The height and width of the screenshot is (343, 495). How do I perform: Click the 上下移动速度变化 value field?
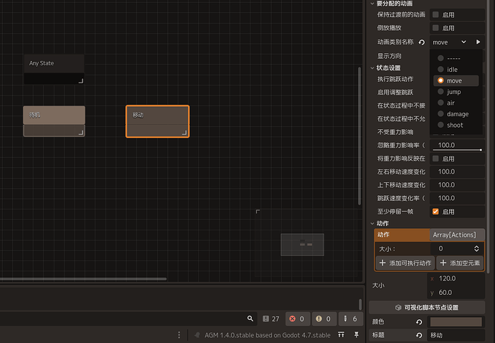click(x=457, y=185)
